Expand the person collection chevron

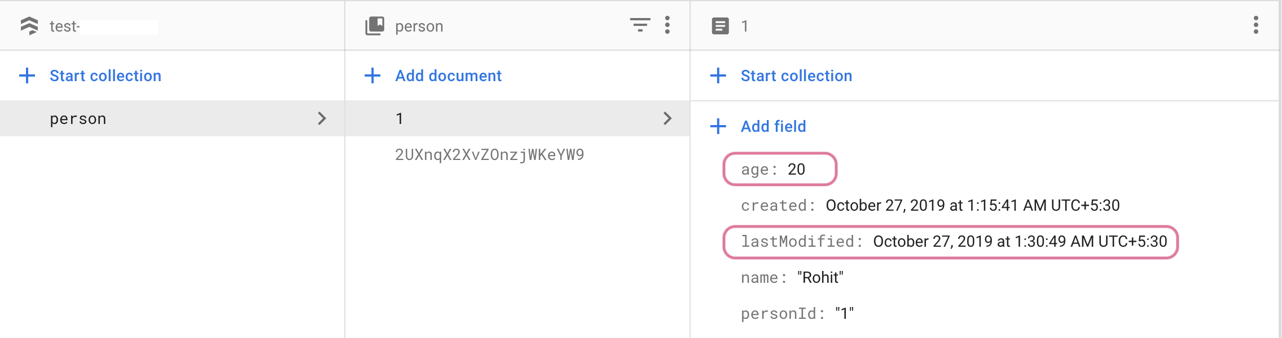(x=322, y=118)
